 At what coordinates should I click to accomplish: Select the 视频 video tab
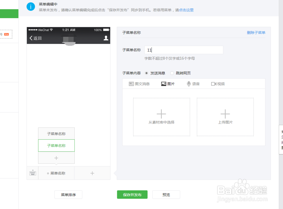pos(218,84)
